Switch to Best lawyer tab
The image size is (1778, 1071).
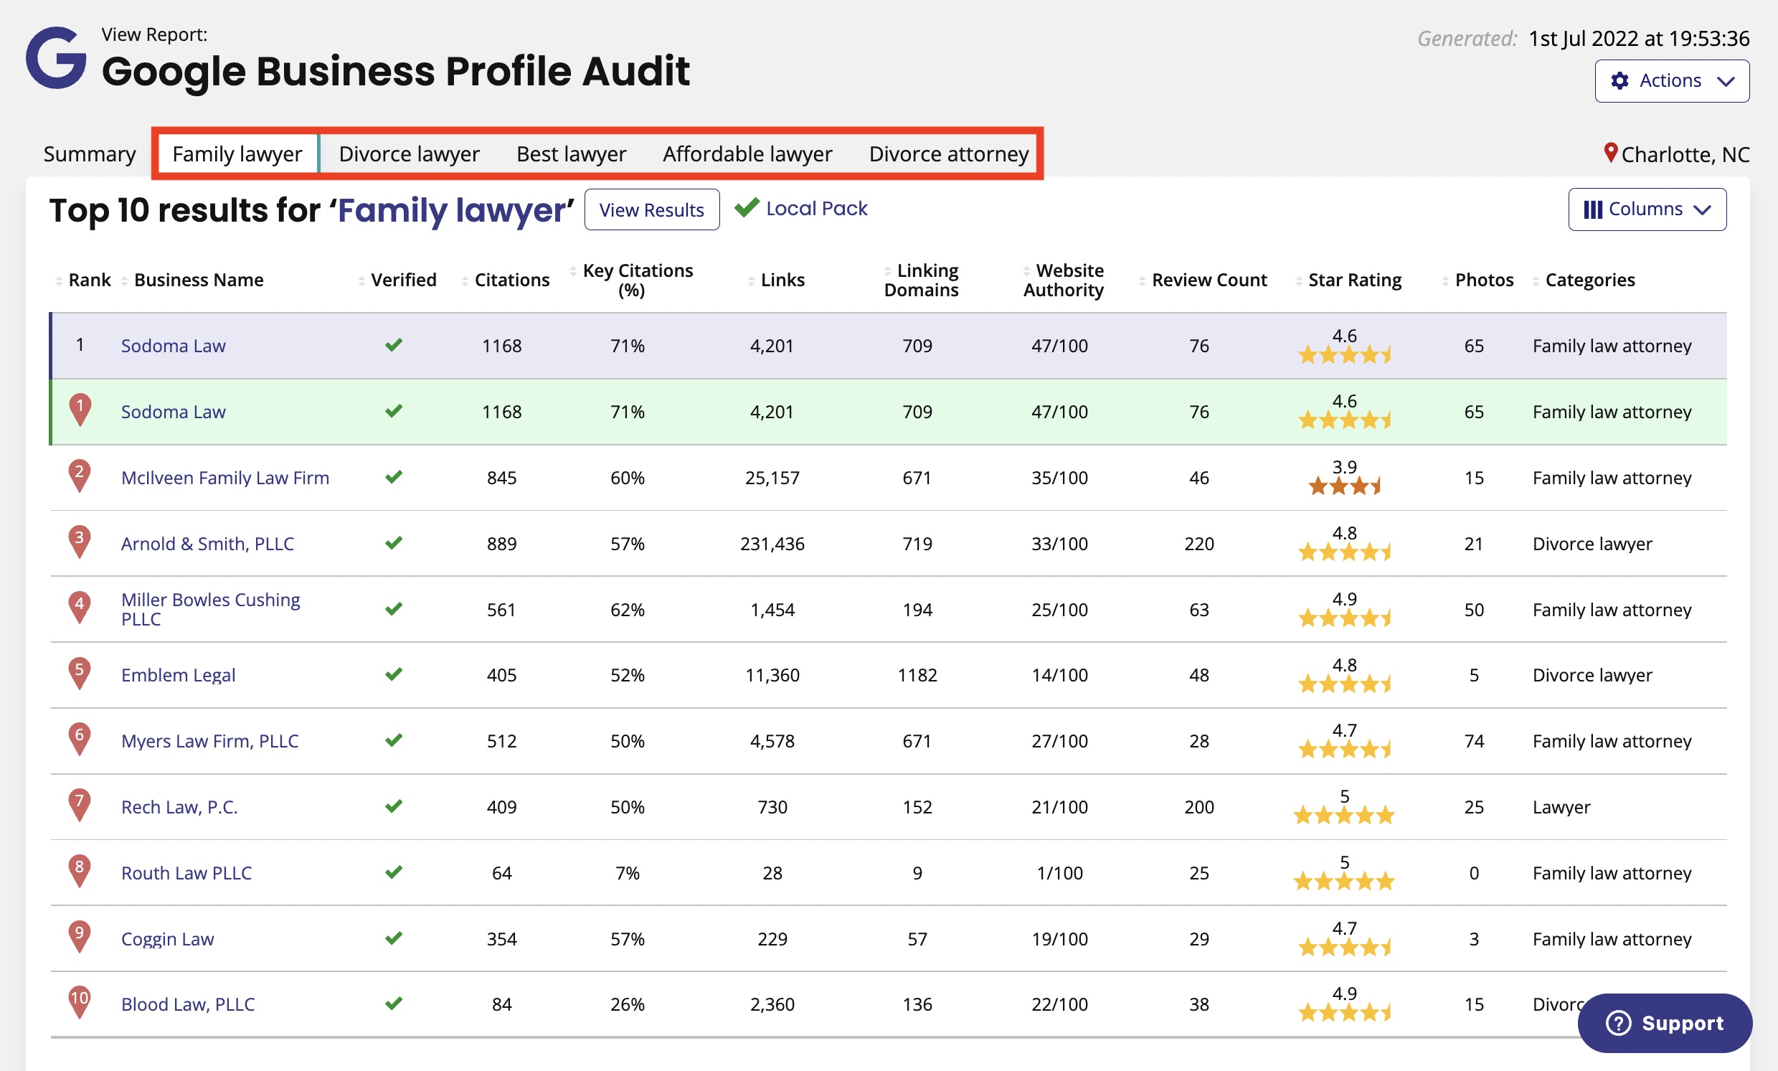pos(571,154)
